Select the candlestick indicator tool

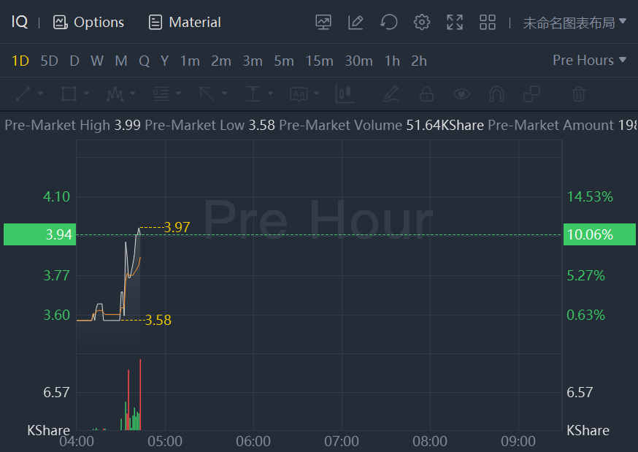(344, 93)
